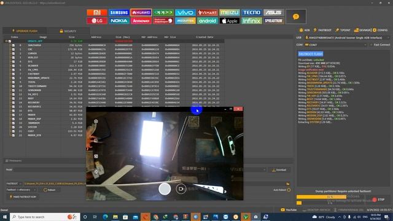Uncheck the RECOVERY partition checkbox
Screen dimensions: 393x221
(14, 103)
